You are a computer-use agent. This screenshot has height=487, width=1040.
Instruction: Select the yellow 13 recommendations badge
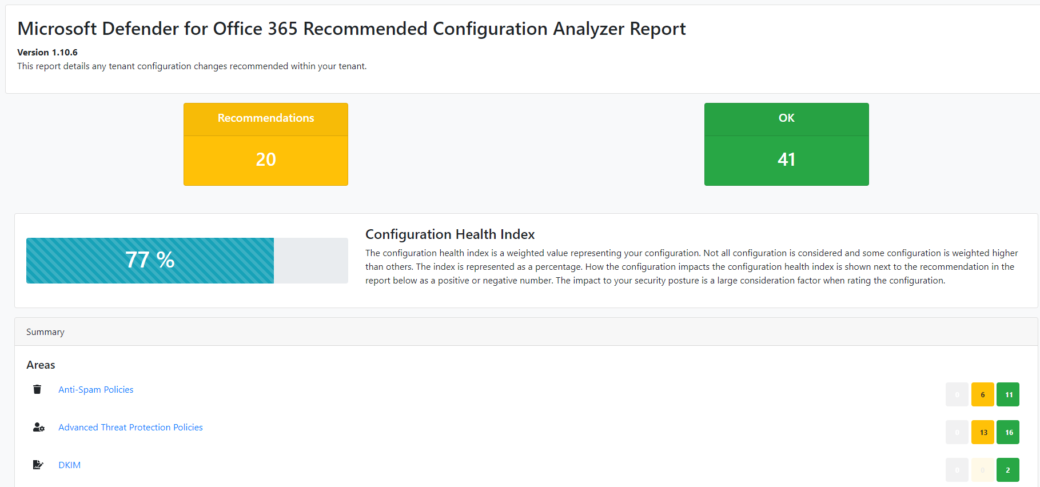[982, 432]
